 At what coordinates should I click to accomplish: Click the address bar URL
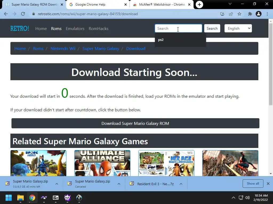(88, 14)
